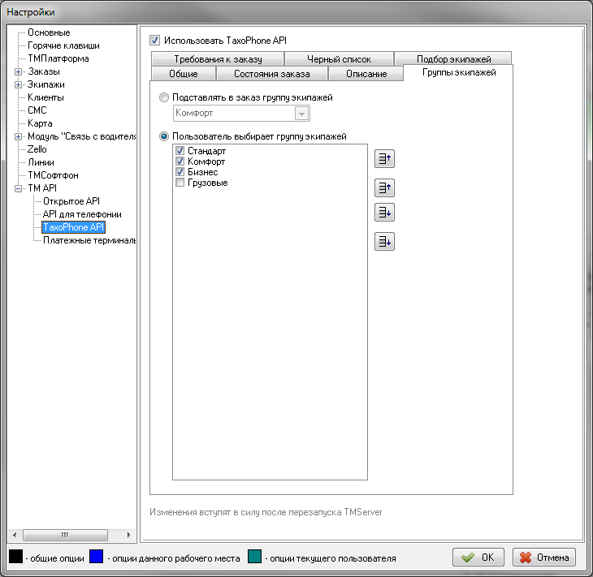Open Открытое API settings
Image resolution: width=593 pixels, height=577 pixels.
click(71, 201)
